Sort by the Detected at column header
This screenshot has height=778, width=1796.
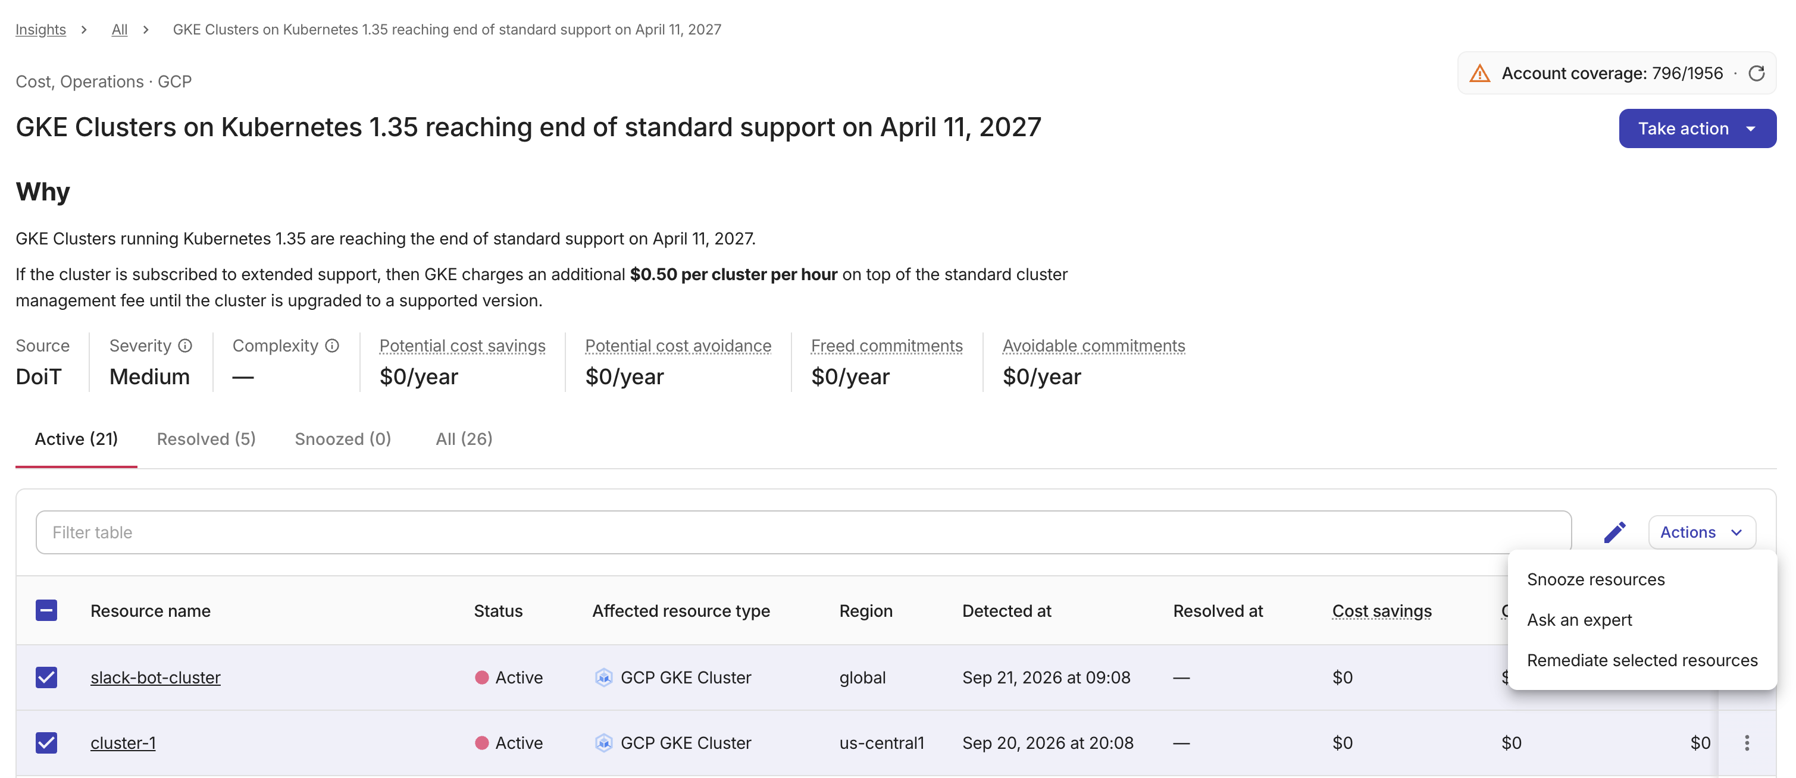point(1006,611)
